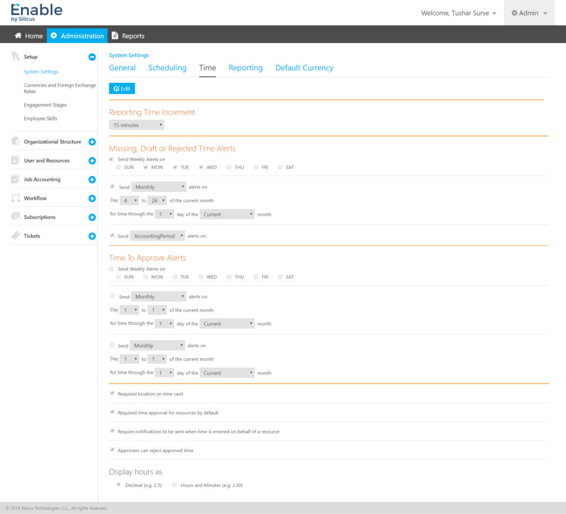The height and width of the screenshot is (514, 566).
Task: Toggle notifications when time entered on behalf
Action: click(112, 431)
